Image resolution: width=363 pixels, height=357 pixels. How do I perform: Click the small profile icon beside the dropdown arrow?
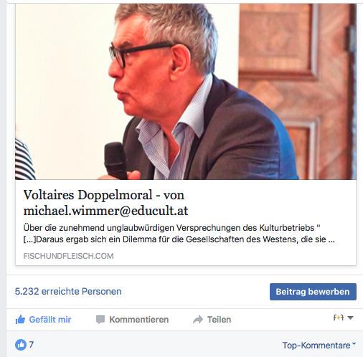pos(339,318)
